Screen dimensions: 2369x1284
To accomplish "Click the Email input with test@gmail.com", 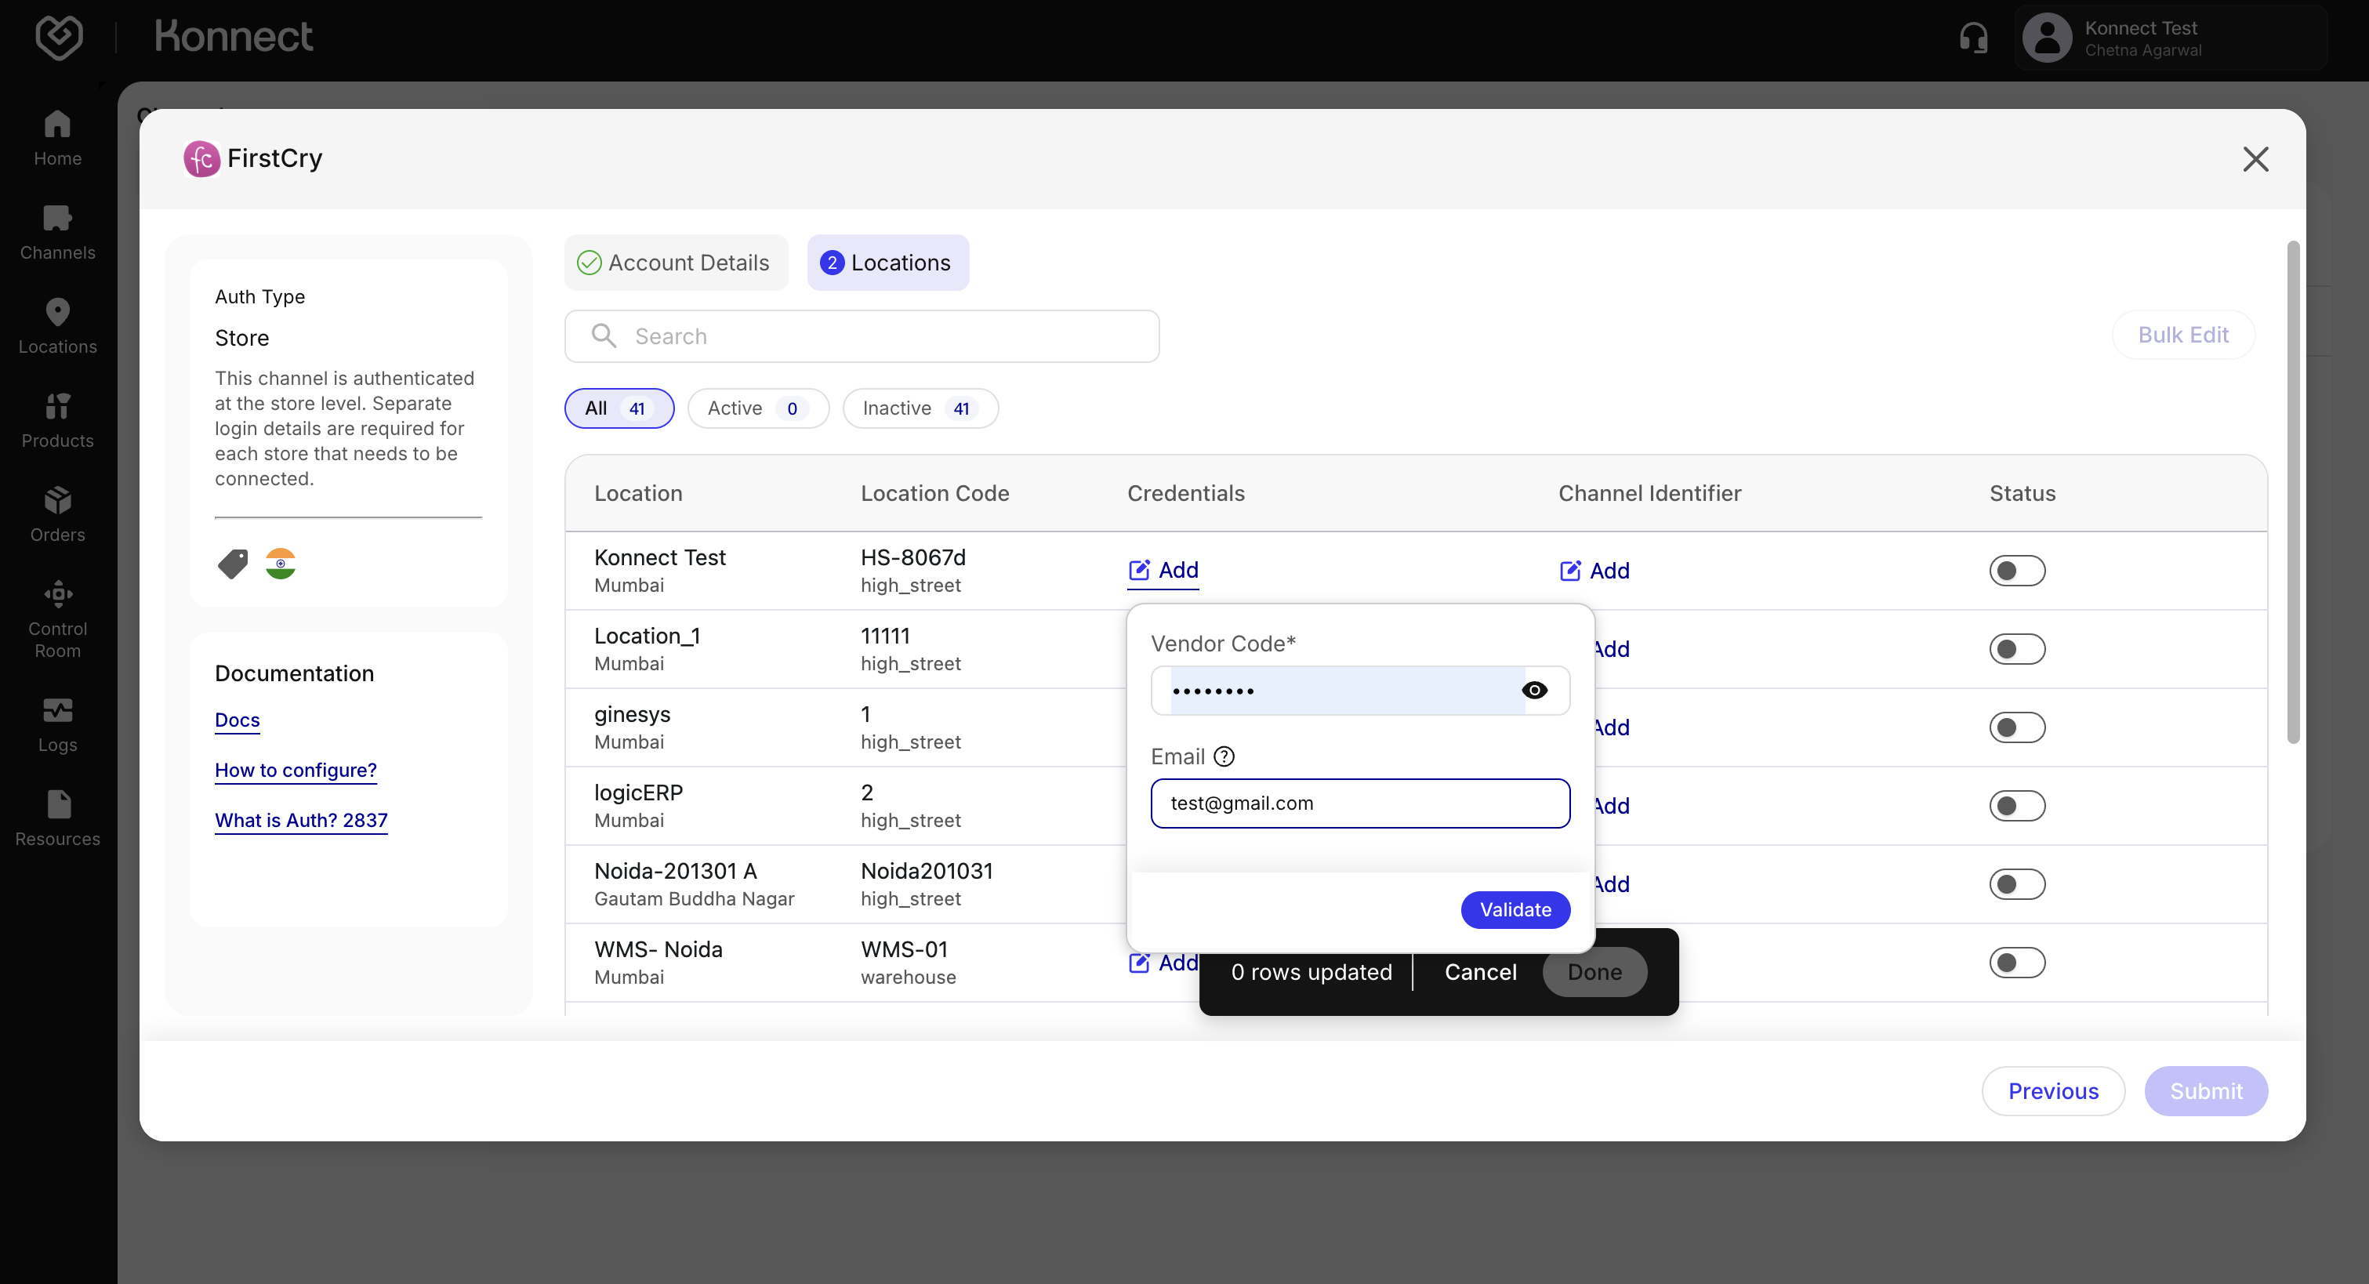I will [1360, 803].
